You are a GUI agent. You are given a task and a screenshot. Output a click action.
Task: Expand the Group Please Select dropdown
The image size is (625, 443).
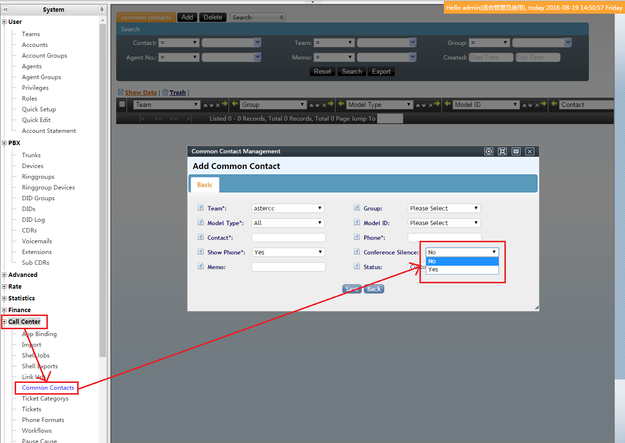coord(444,209)
